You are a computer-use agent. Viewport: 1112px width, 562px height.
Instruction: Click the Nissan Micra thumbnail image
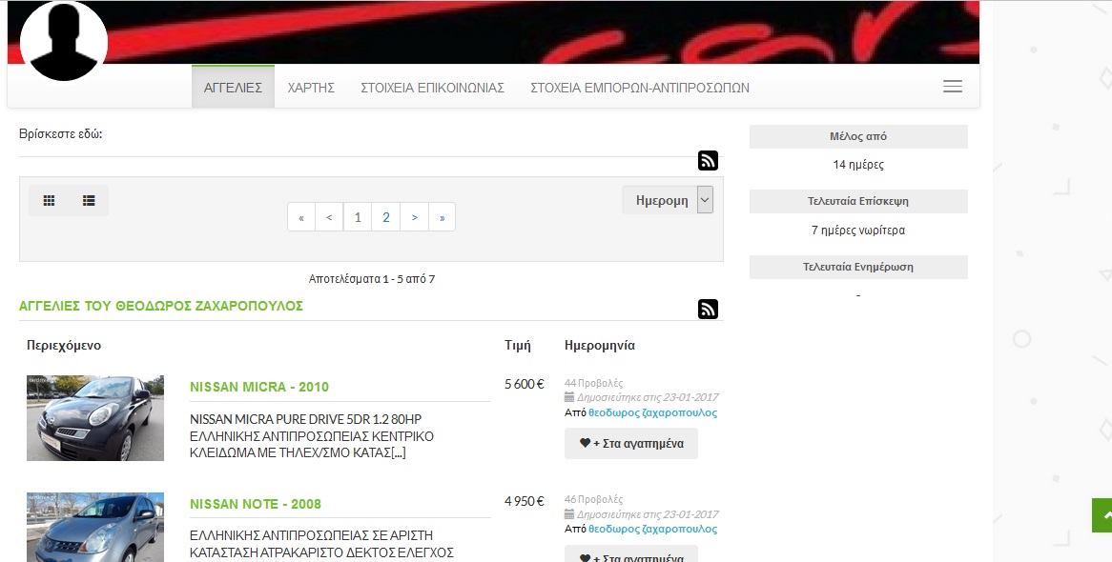pyautogui.click(x=95, y=418)
